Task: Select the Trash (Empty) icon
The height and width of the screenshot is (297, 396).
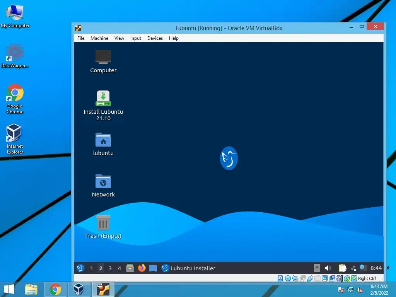Action: point(103,227)
